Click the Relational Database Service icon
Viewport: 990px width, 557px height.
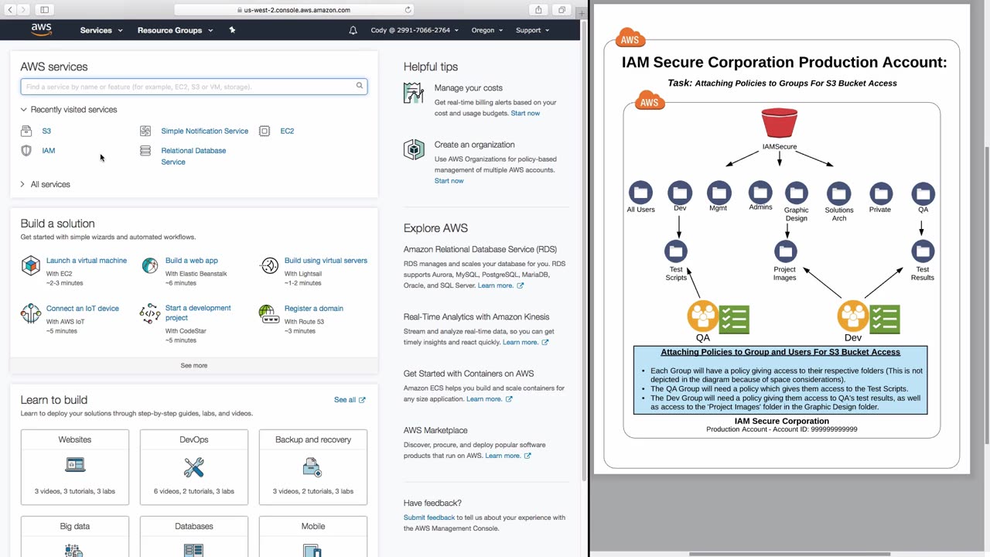[x=145, y=151]
